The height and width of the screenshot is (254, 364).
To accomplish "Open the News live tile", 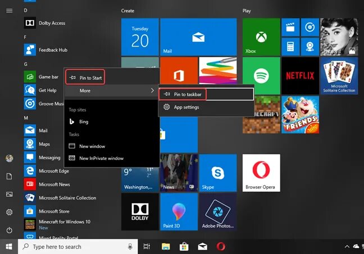I will point(179,173).
